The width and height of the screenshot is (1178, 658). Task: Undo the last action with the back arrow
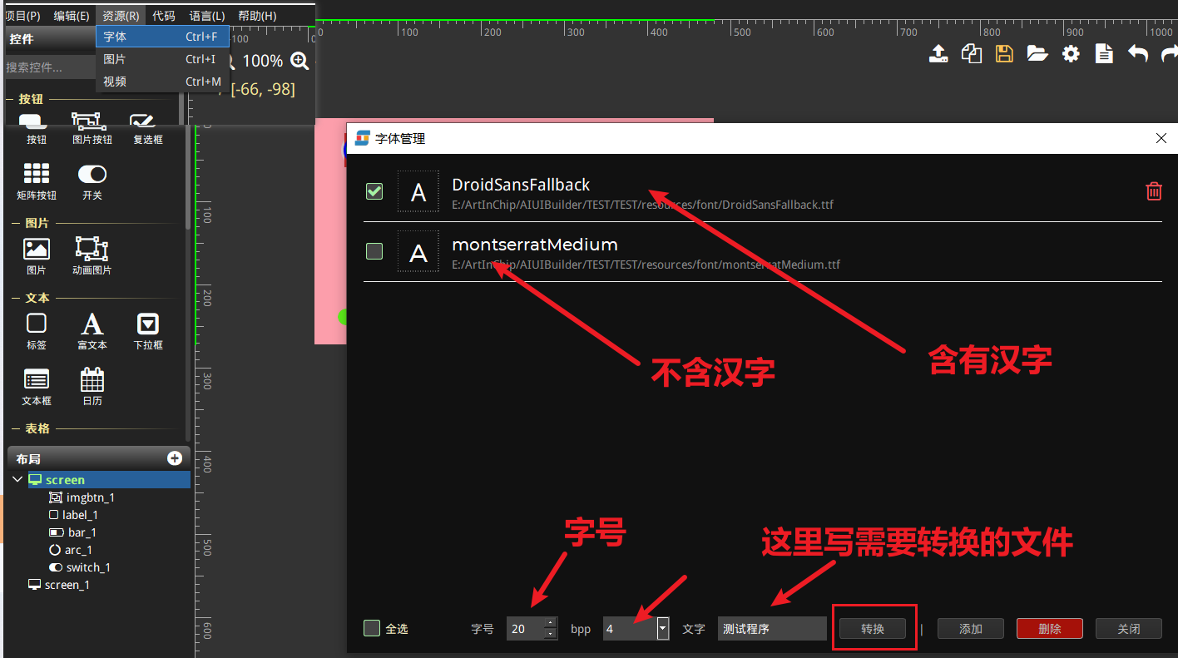pyautogui.click(x=1137, y=54)
